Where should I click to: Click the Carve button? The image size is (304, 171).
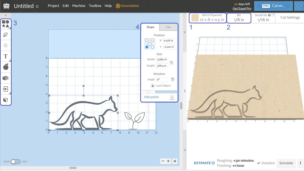tap(273, 6)
